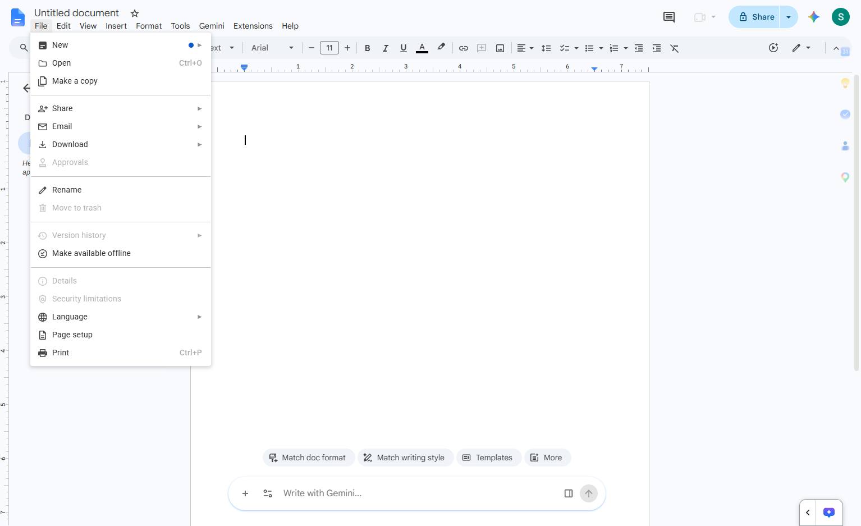The height and width of the screenshot is (526, 861).
Task: Open the Google Maps sidebar icon
Action: pyautogui.click(x=845, y=177)
